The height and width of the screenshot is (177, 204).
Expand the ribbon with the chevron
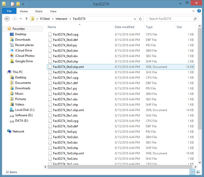[x=193, y=11]
